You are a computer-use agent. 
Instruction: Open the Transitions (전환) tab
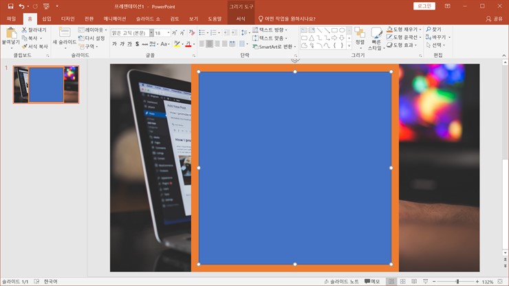click(89, 19)
